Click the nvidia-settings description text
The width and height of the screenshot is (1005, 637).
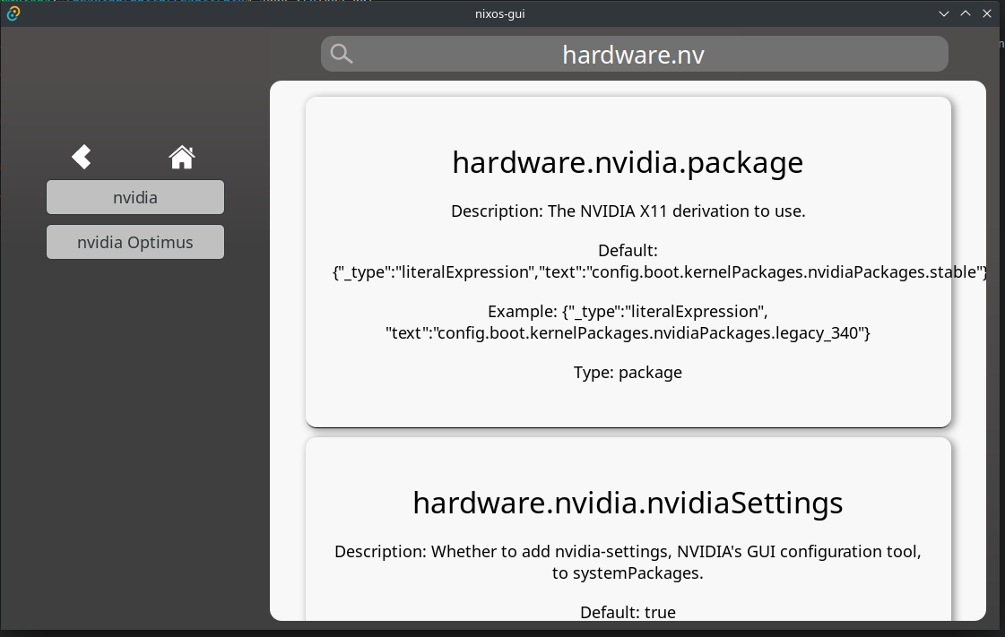point(628,562)
